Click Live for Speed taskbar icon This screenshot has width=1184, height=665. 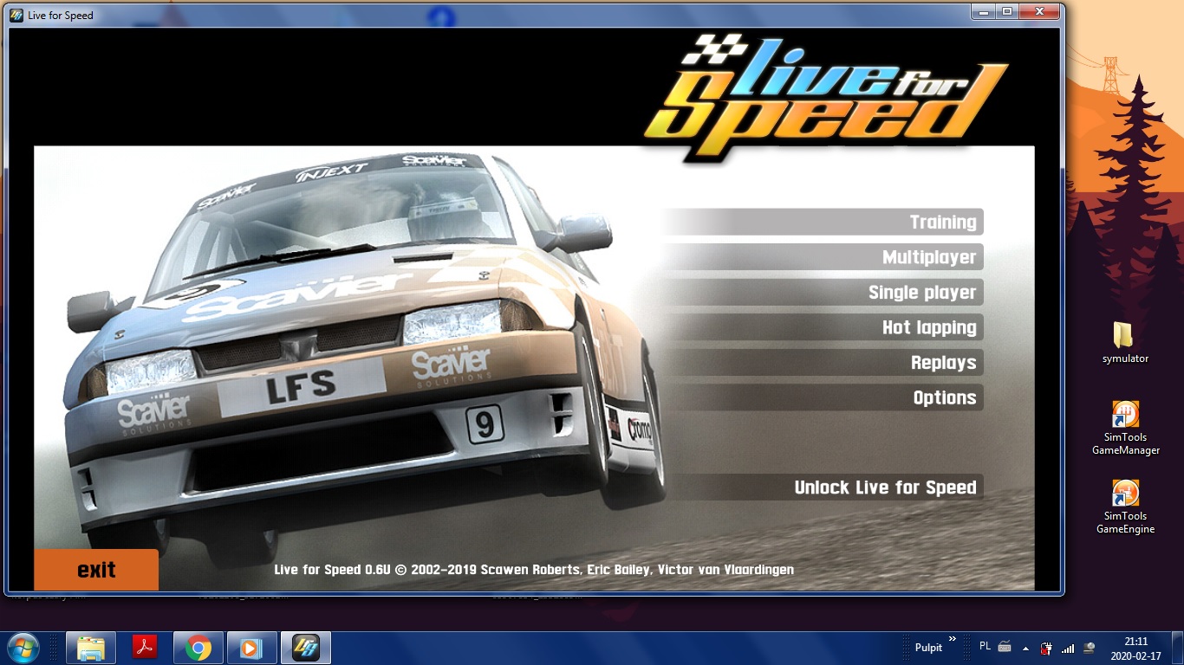coord(306,648)
